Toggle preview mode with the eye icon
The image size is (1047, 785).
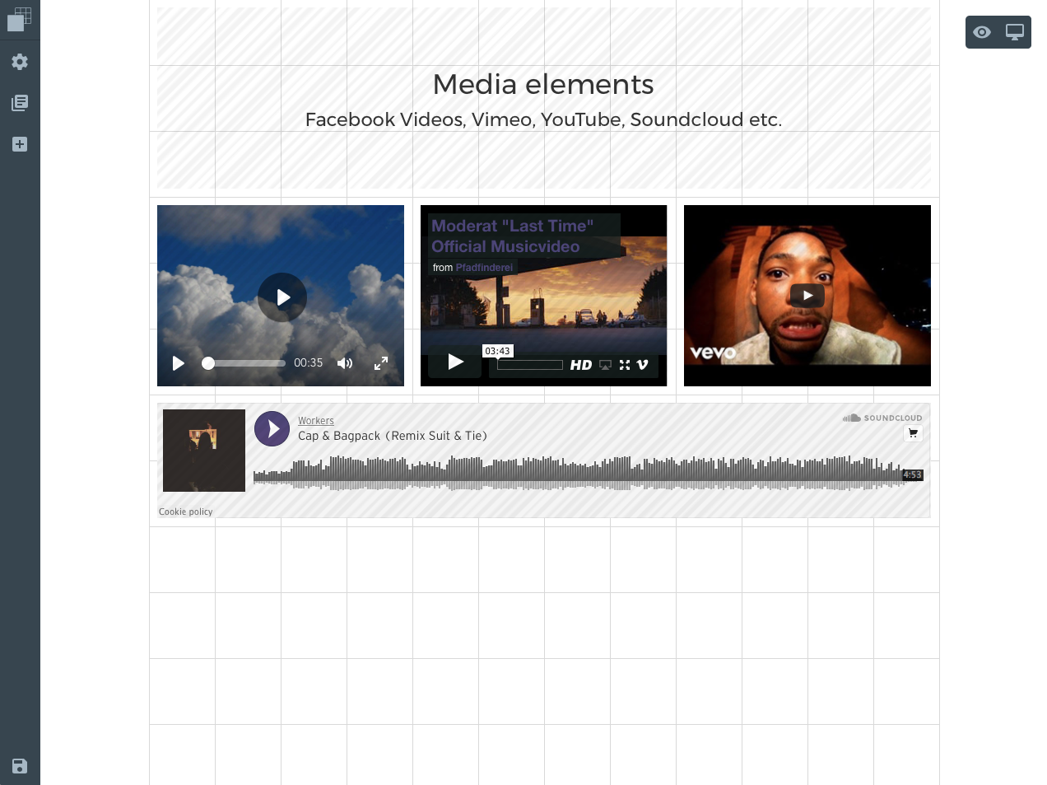[x=982, y=32]
